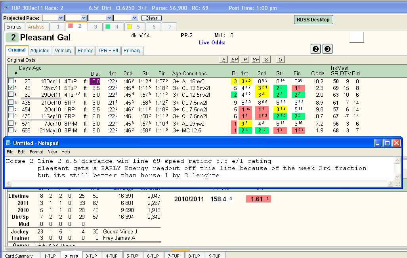407x258 pixels.
Task: Click the red color marker on tab 2
Action: [x=71, y=26]
